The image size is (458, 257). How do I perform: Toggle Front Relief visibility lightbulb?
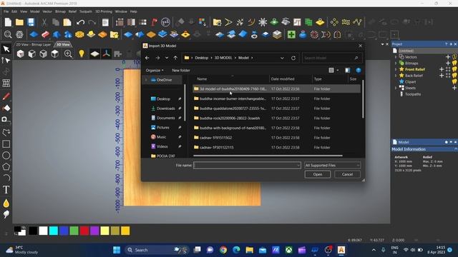click(455, 69)
